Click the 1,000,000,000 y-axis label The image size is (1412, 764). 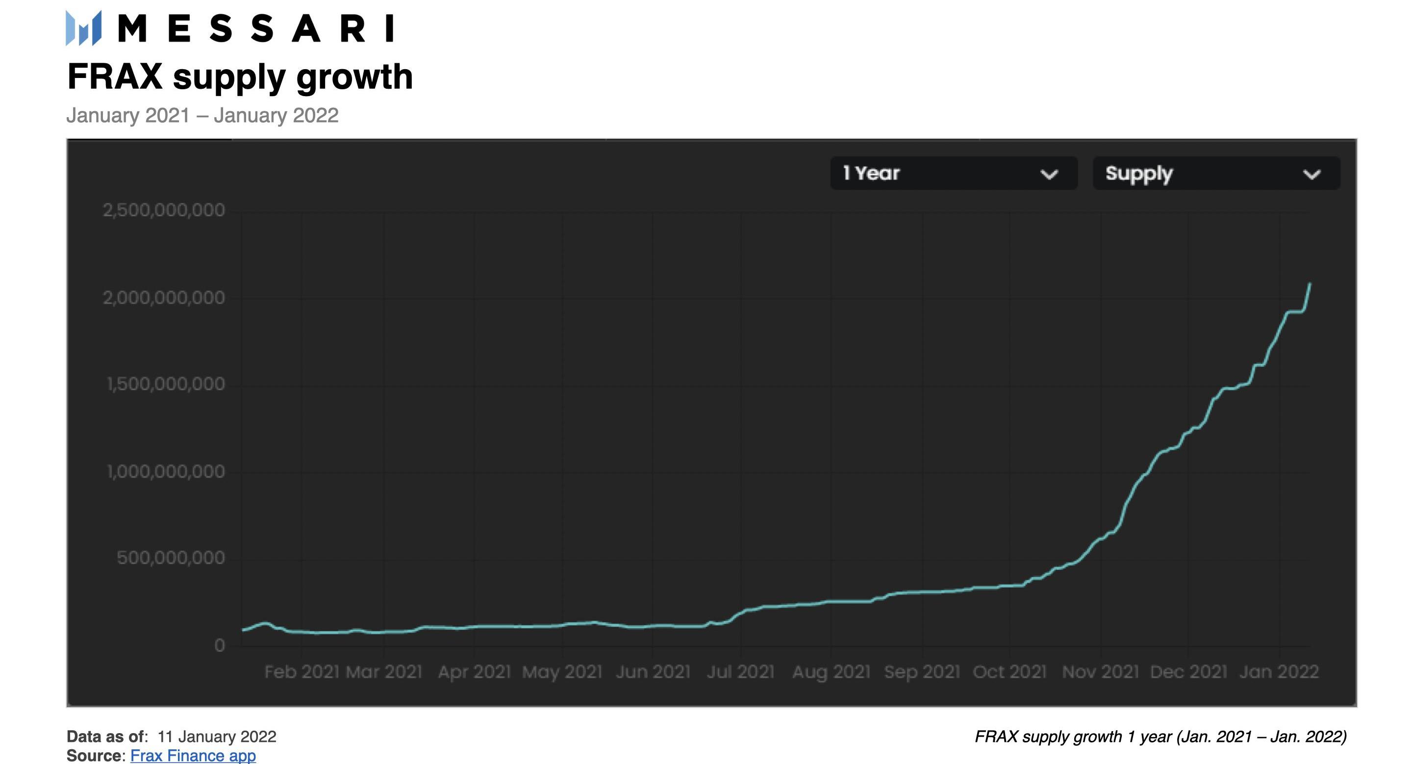point(166,471)
